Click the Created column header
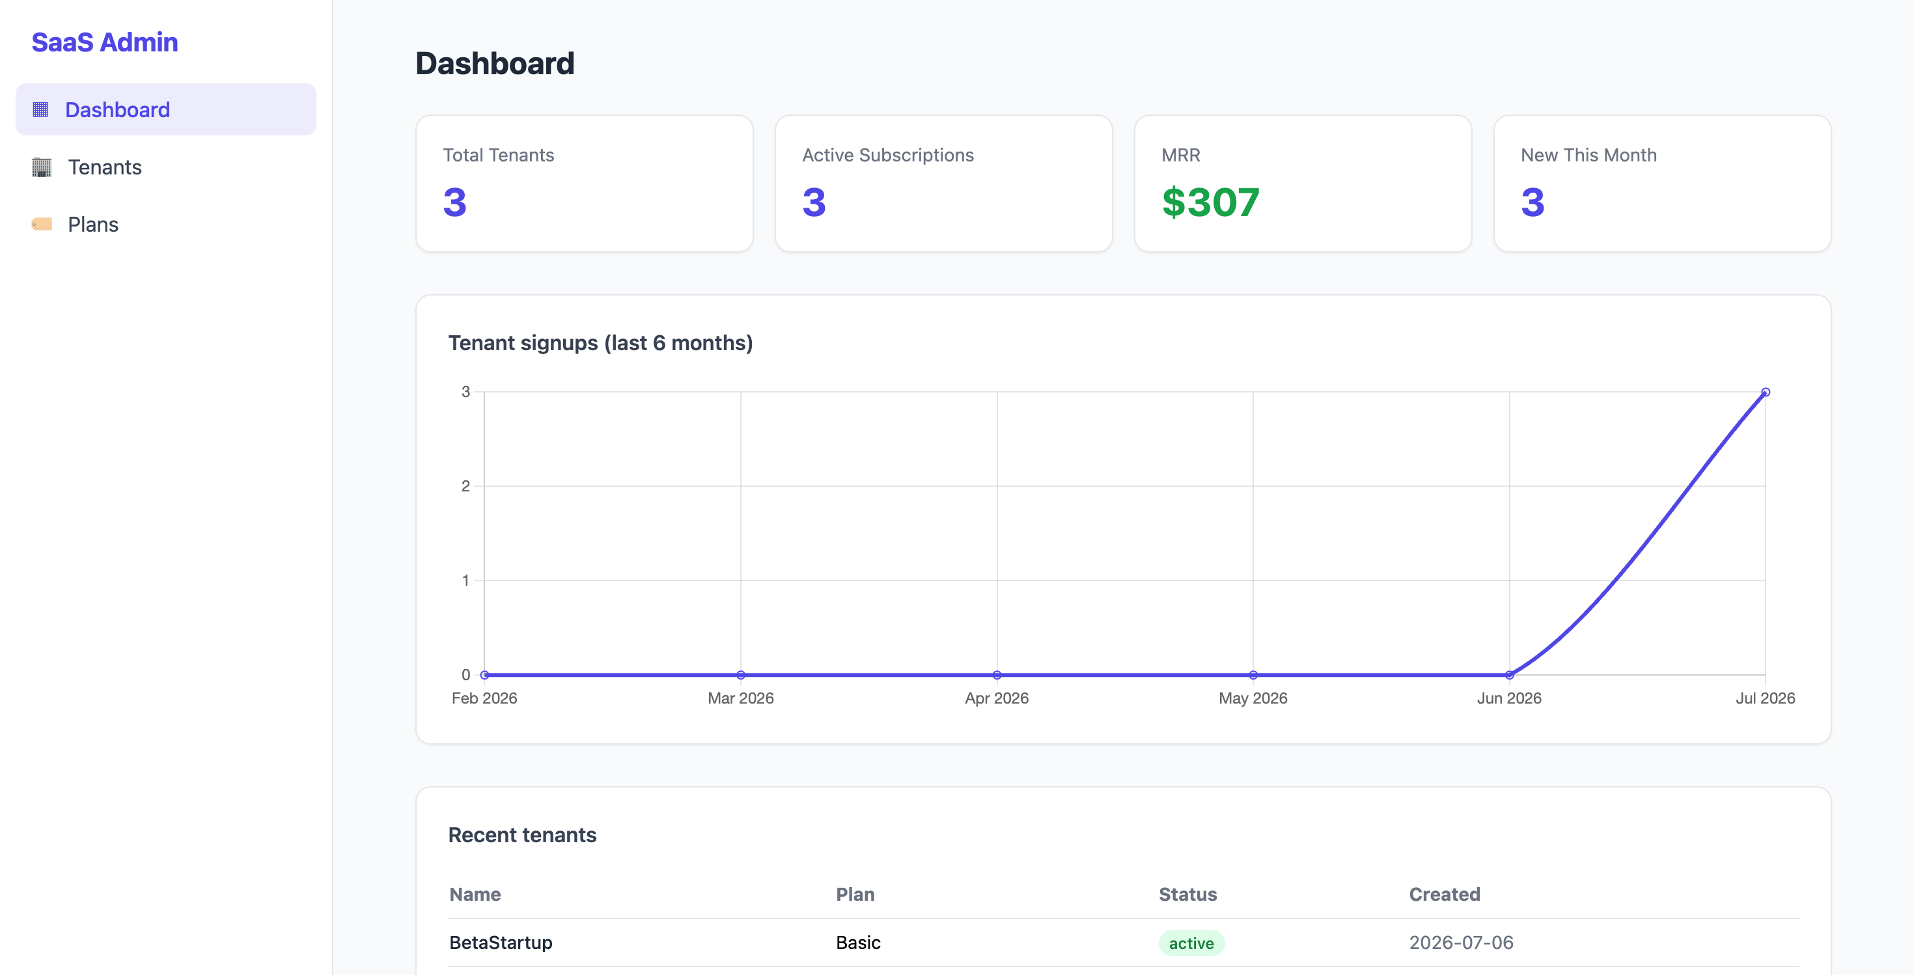Viewport: 1914px width, 975px height. click(1445, 894)
